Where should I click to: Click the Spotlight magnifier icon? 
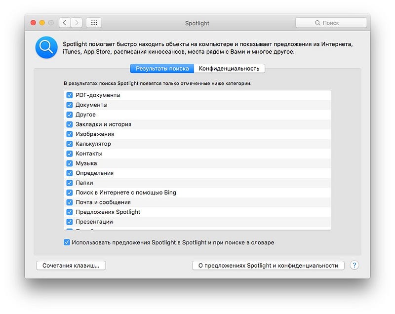[46, 47]
